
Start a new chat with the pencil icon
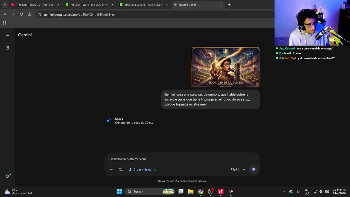coord(7,48)
